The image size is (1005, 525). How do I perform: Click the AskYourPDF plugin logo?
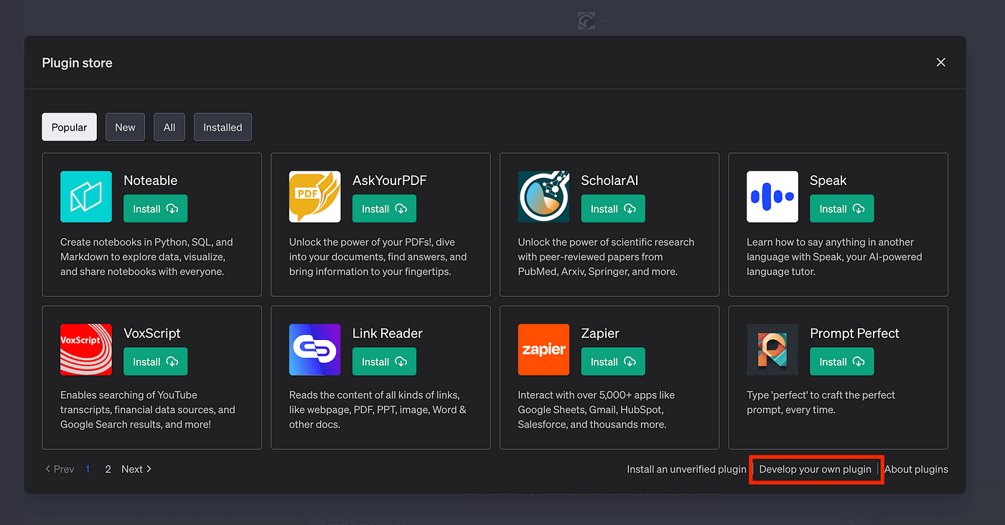315,197
